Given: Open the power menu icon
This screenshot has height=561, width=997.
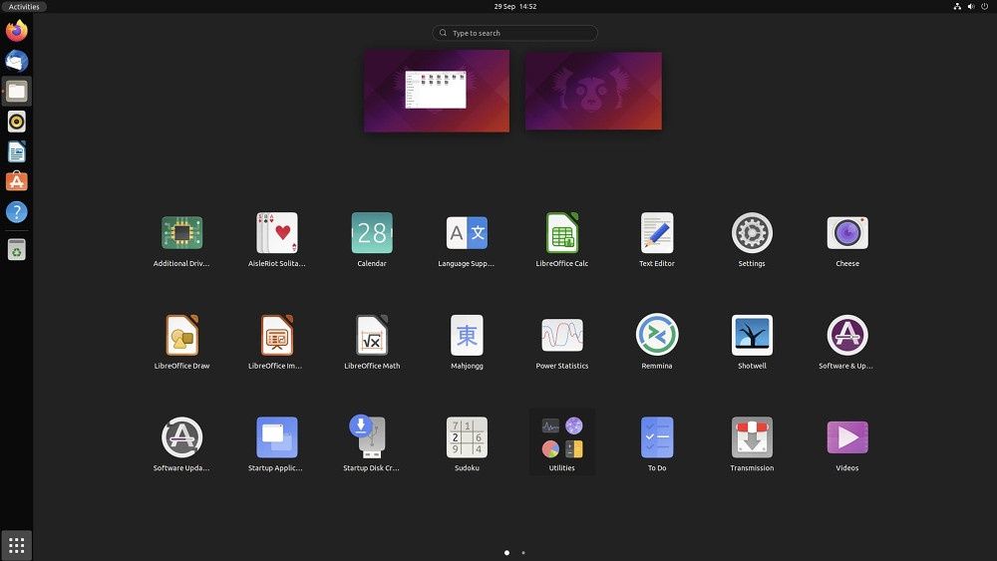Looking at the screenshot, I should (984, 6).
